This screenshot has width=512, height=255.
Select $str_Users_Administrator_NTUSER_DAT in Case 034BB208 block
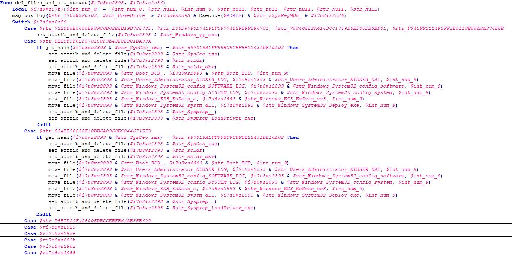(x=327, y=169)
